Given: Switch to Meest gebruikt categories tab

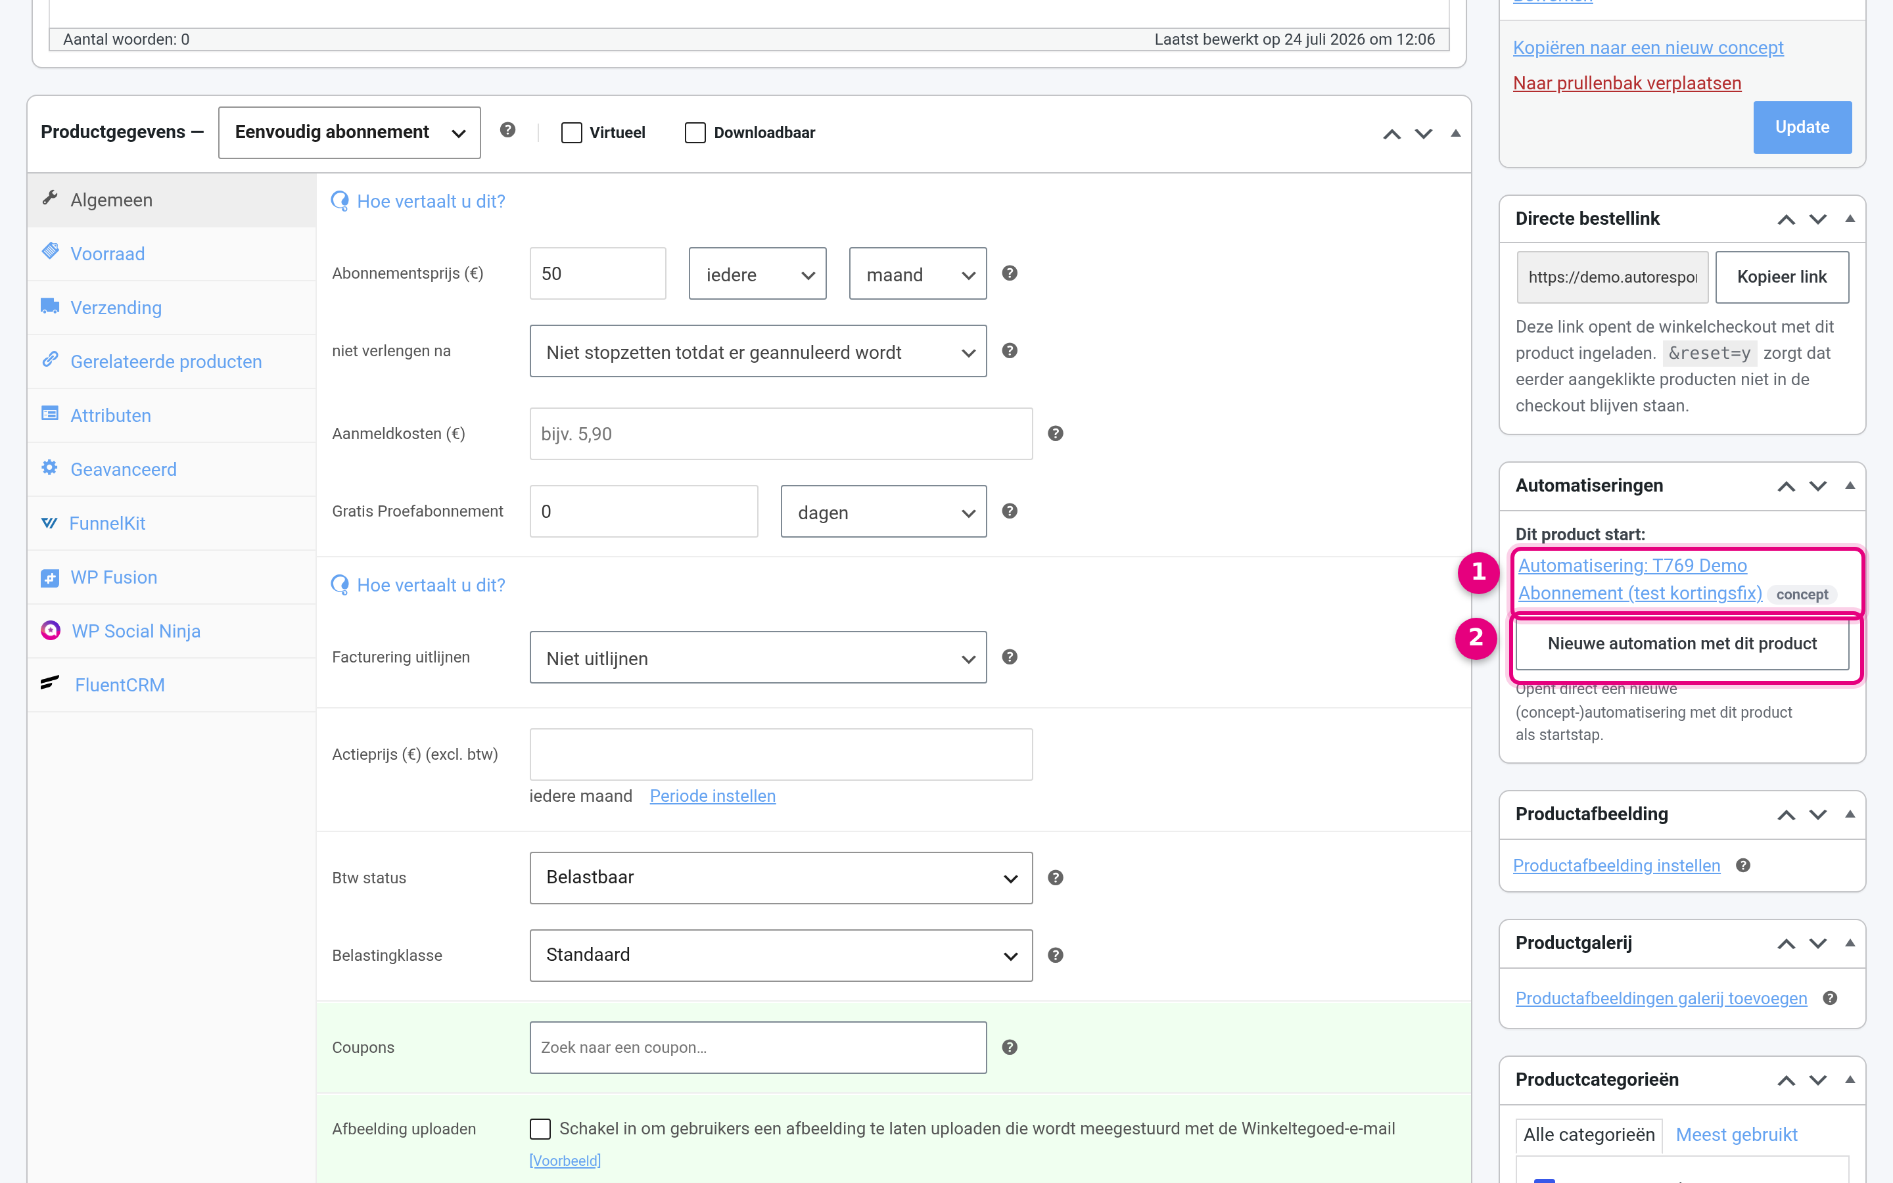Looking at the screenshot, I should pos(1737,1134).
